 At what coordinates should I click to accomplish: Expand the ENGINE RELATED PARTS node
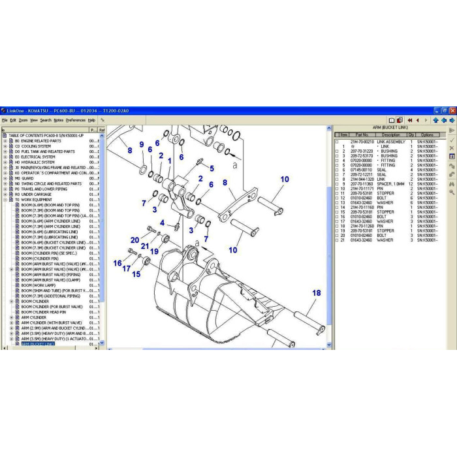point(5,141)
